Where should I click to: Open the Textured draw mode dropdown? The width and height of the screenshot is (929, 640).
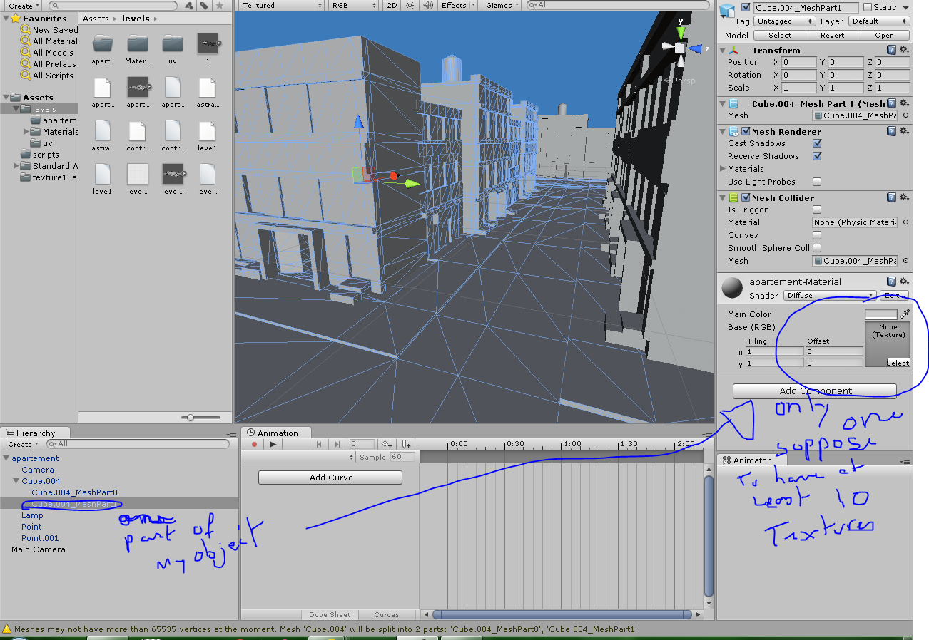click(x=280, y=6)
